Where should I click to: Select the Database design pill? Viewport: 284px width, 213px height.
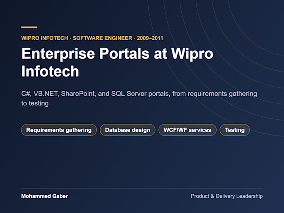127,130
